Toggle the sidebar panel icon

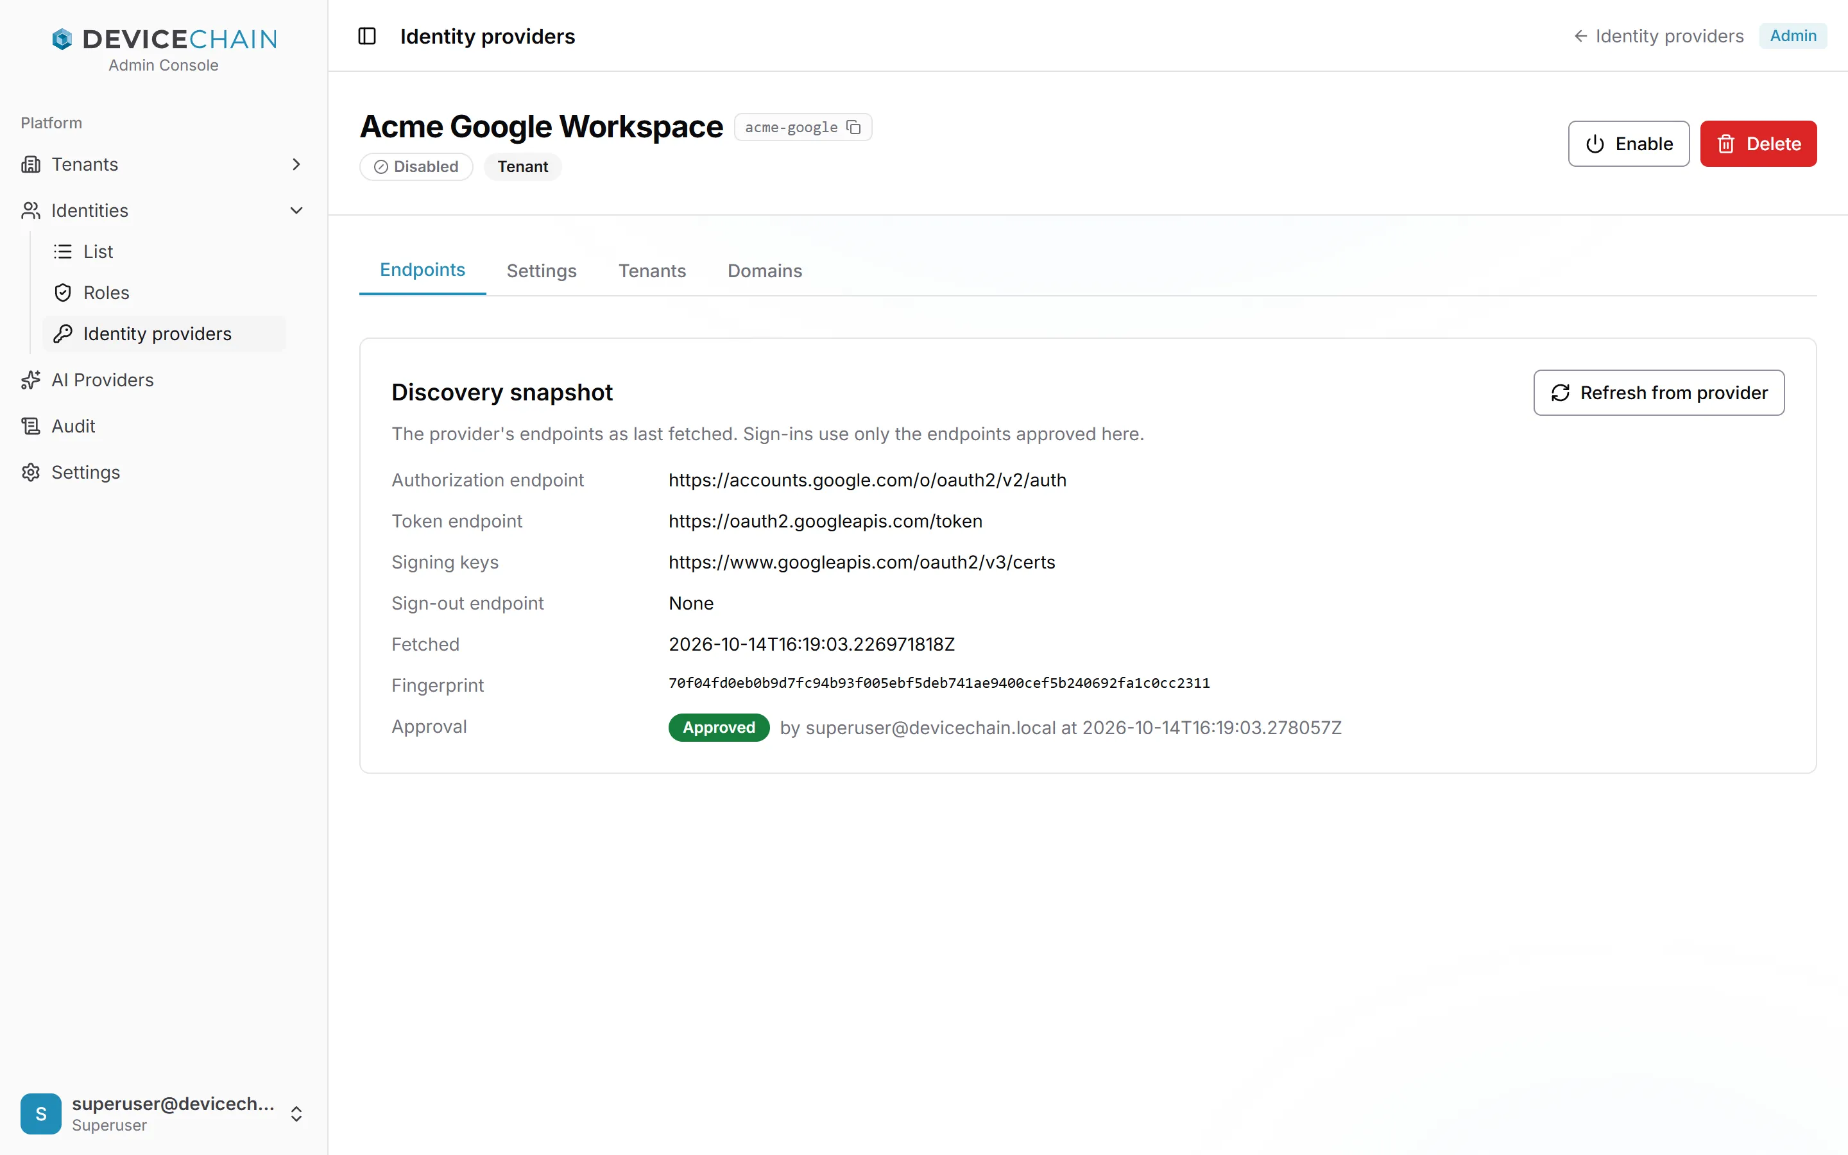click(x=366, y=36)
